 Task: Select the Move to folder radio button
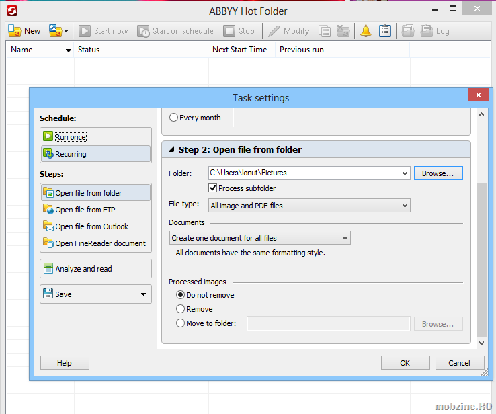point(180,323)
